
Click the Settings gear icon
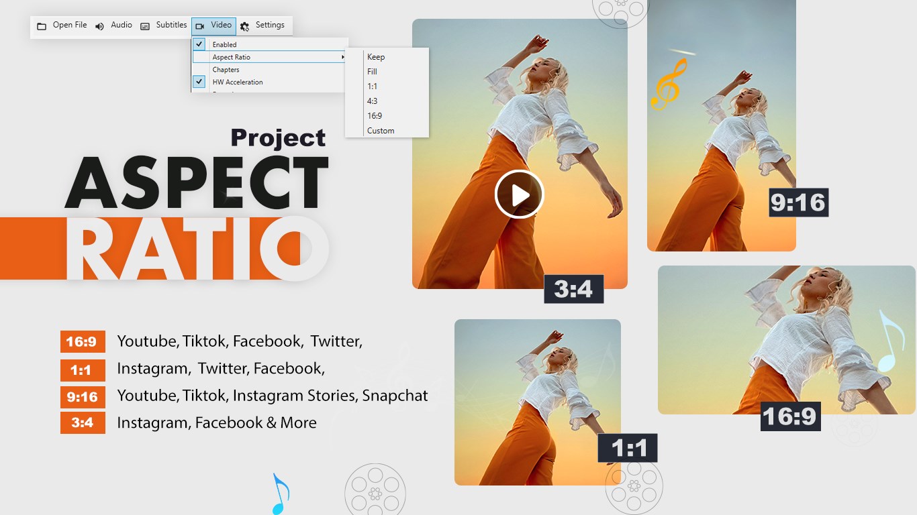246,25
